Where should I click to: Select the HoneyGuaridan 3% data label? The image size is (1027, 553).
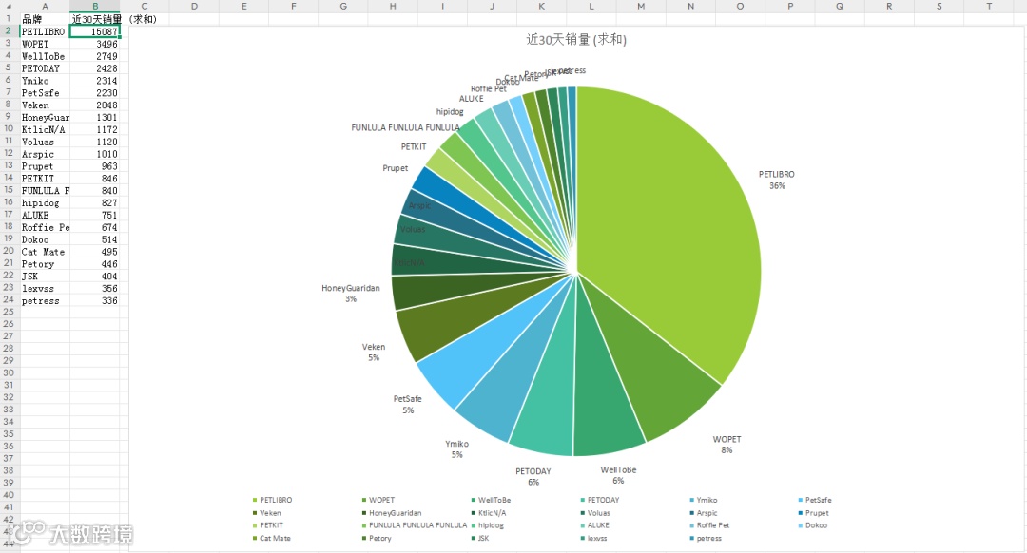point(350,294)
